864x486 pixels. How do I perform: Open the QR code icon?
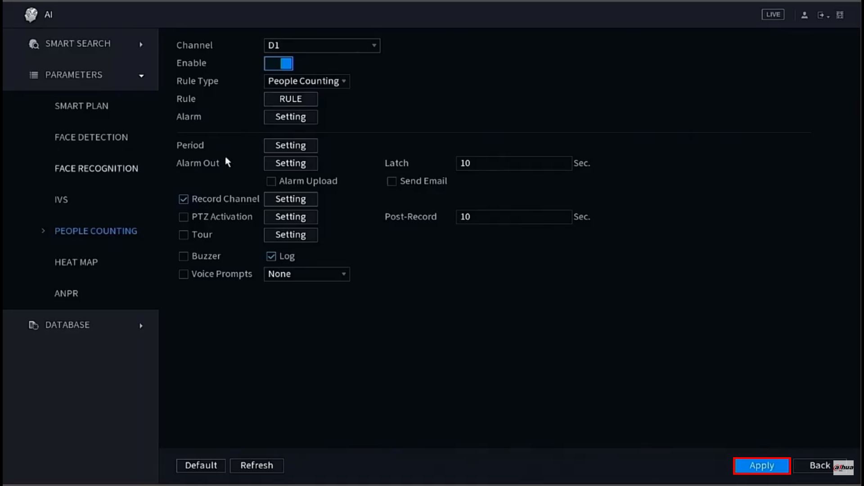[840, 15]
